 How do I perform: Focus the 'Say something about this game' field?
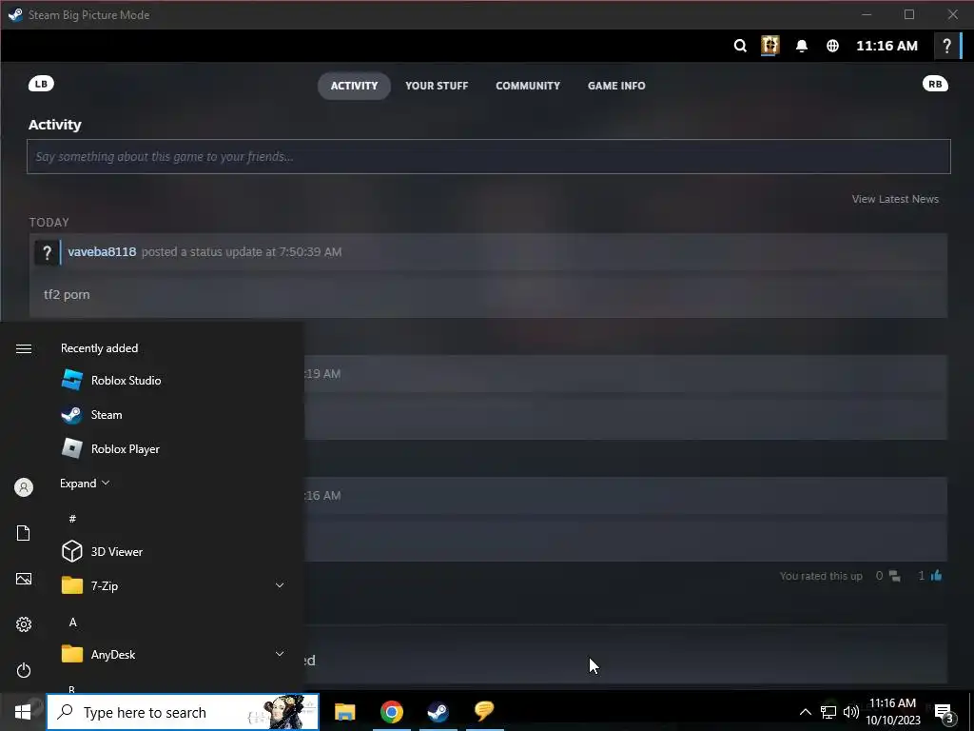(x=488, y=157)
